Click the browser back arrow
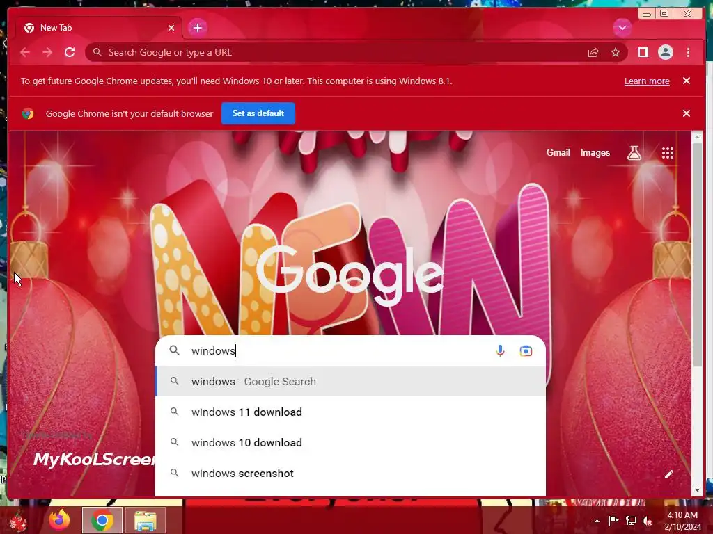The width and height of the screenshot is (713, 534). pyautogui.click(x=25, y=52)
